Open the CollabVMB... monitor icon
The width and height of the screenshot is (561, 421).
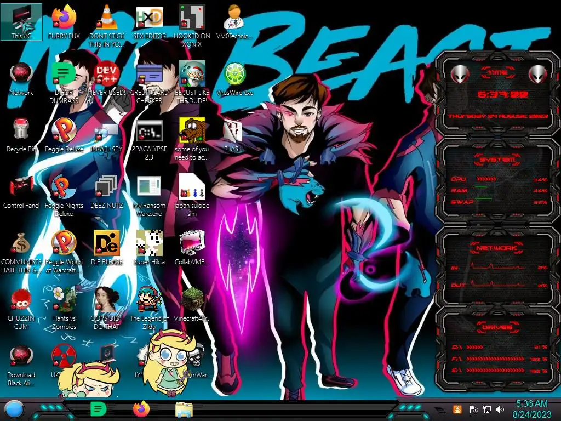coord(192,248)
